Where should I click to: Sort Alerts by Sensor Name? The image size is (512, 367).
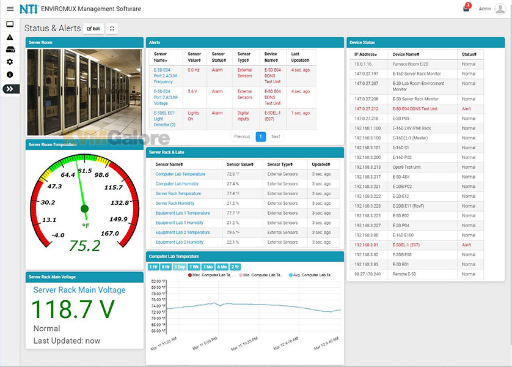pos(160,57)
